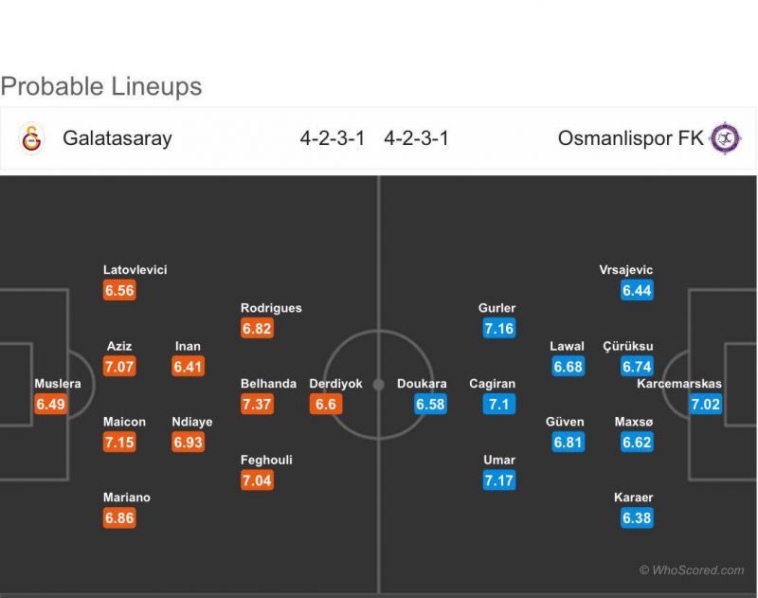Click the Karaer player name

(633, 498)
